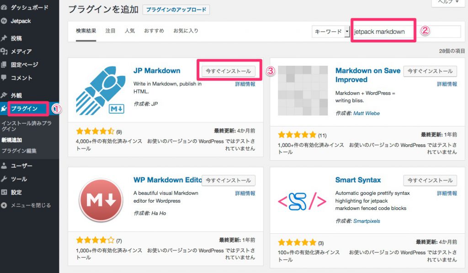Click the Jetpack sidebar icon
Viewport: 468px width, 273px height.
pos(4,21)
